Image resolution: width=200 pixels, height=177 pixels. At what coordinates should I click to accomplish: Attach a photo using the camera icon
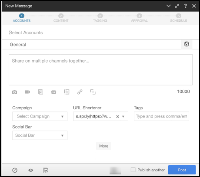click(14, 92)
